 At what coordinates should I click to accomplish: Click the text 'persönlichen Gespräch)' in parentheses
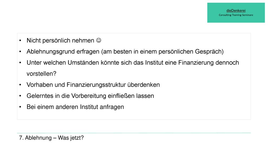tap(191, 52)
